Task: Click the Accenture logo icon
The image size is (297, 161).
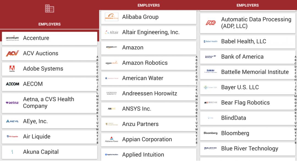Action: (12, 38)
